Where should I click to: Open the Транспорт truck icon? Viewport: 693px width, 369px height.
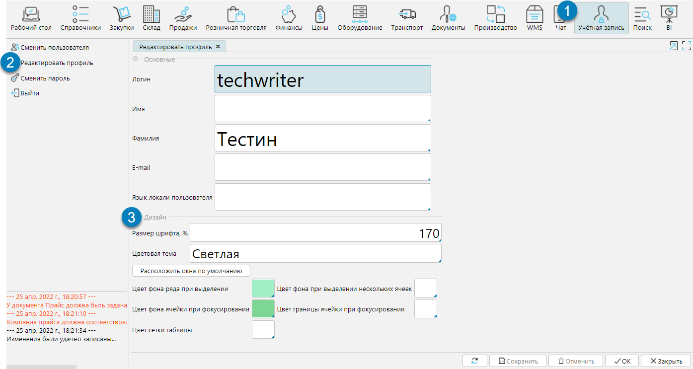pyautogui.click(x=406, y=18)
